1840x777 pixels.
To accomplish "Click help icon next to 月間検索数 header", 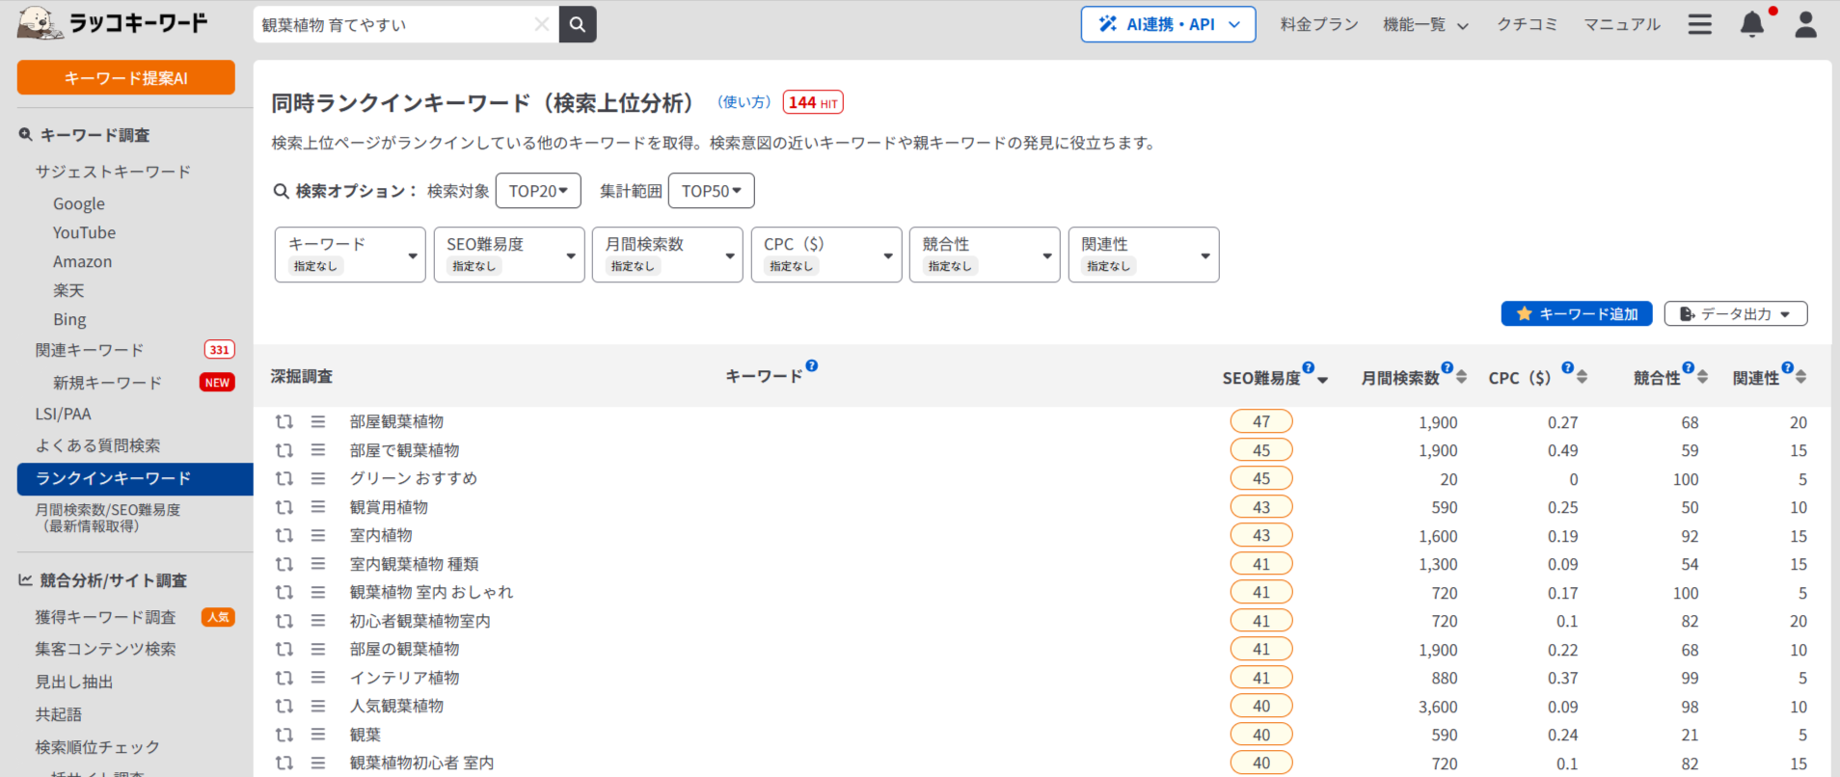I will [1448, 367].
